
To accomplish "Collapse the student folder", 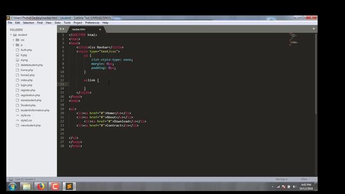I will (x=11, y=34).
